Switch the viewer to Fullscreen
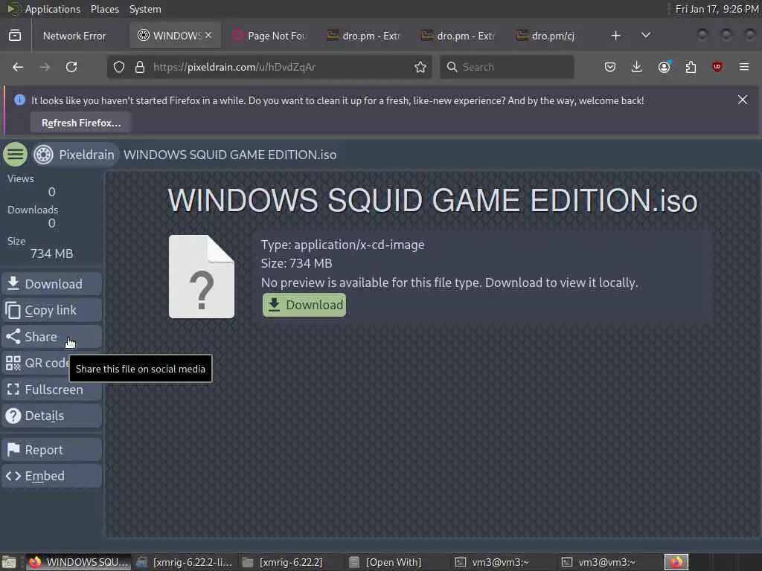The width and height of the screenshot is (762, 571). pos(51,390)
